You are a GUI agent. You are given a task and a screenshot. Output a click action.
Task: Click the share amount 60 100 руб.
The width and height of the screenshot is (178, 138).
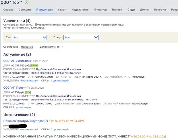pos(18,92)
